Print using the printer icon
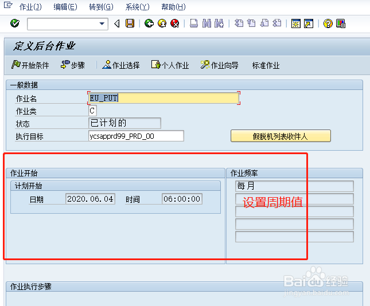The height and width of the screenshot is (306, 370). (194, 23)
